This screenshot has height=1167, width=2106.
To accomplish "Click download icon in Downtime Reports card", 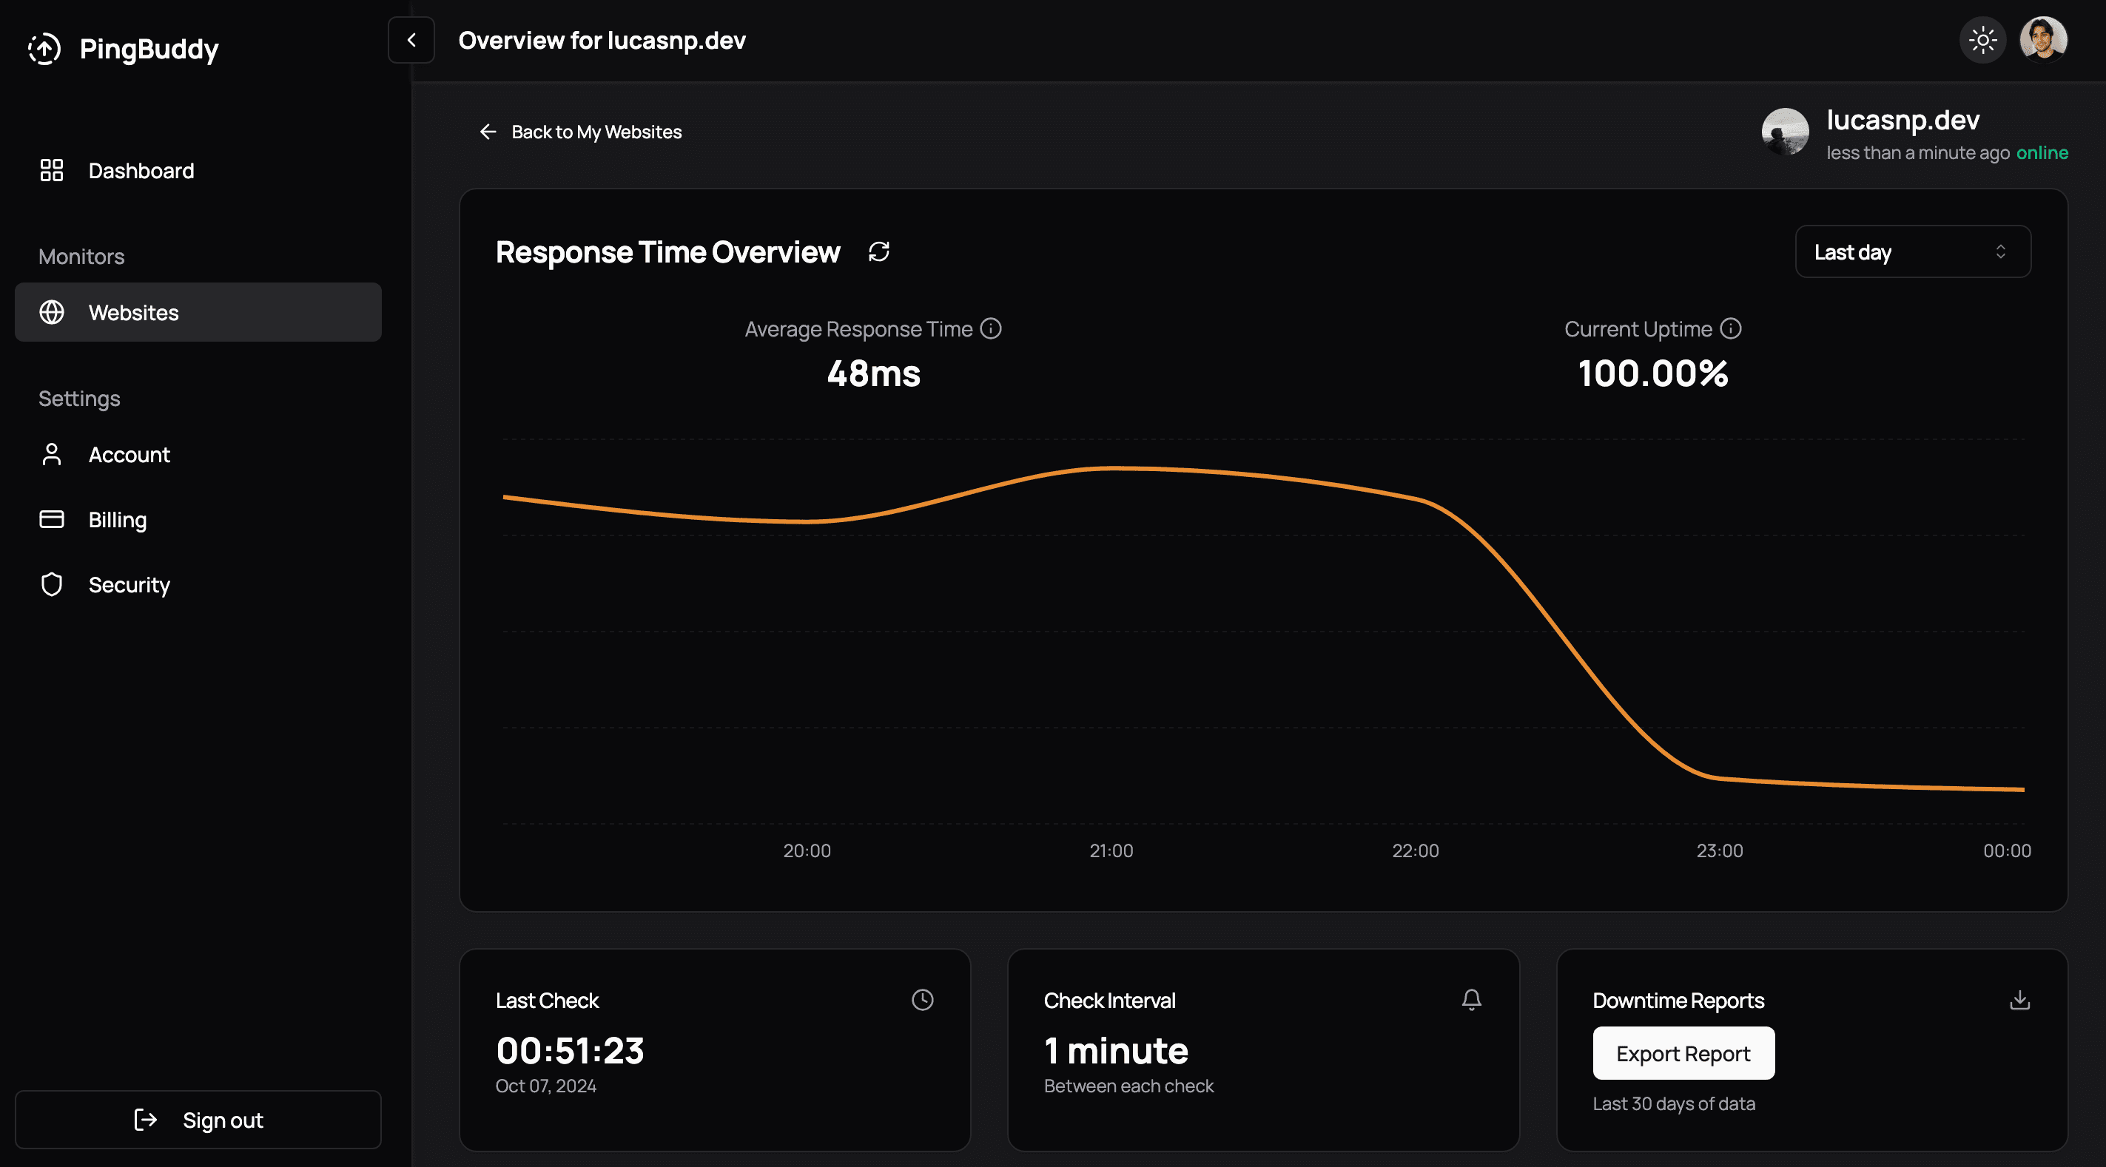I will click(x=2020, y=999).
